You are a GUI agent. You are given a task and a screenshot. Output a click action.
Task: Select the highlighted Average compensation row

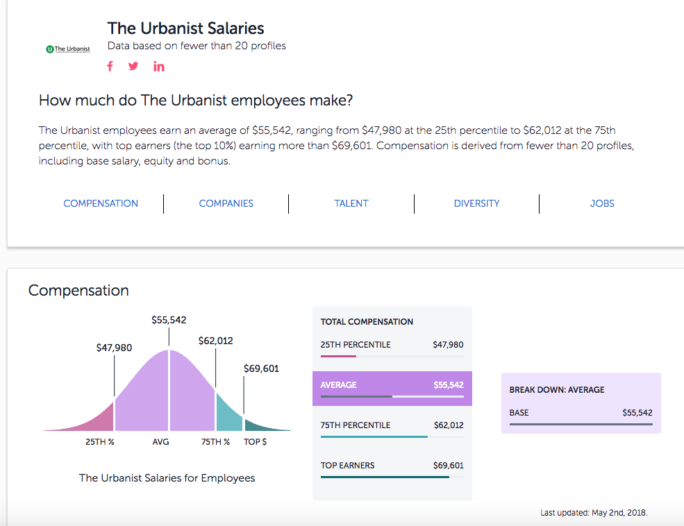(392, 386)
